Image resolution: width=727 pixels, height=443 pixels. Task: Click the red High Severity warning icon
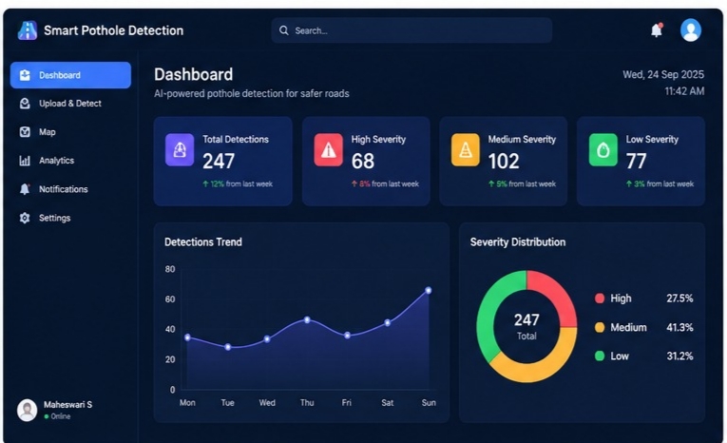click(328, 150)
